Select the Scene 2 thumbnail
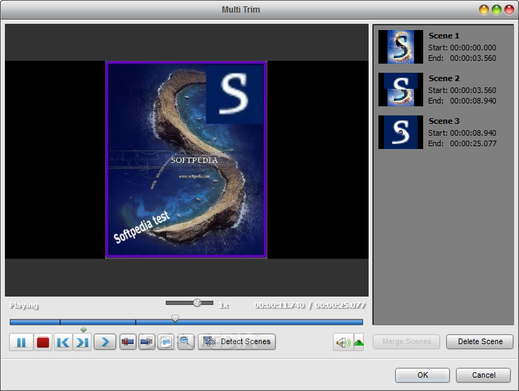This screenshot has height=391, width=519. [x=401, y=90]
